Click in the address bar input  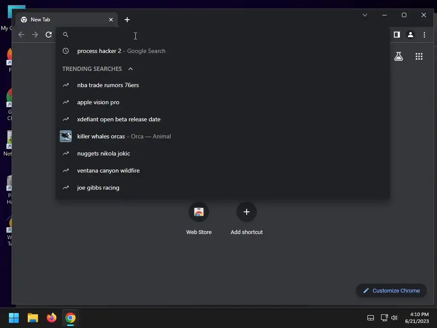click(223, 35)
